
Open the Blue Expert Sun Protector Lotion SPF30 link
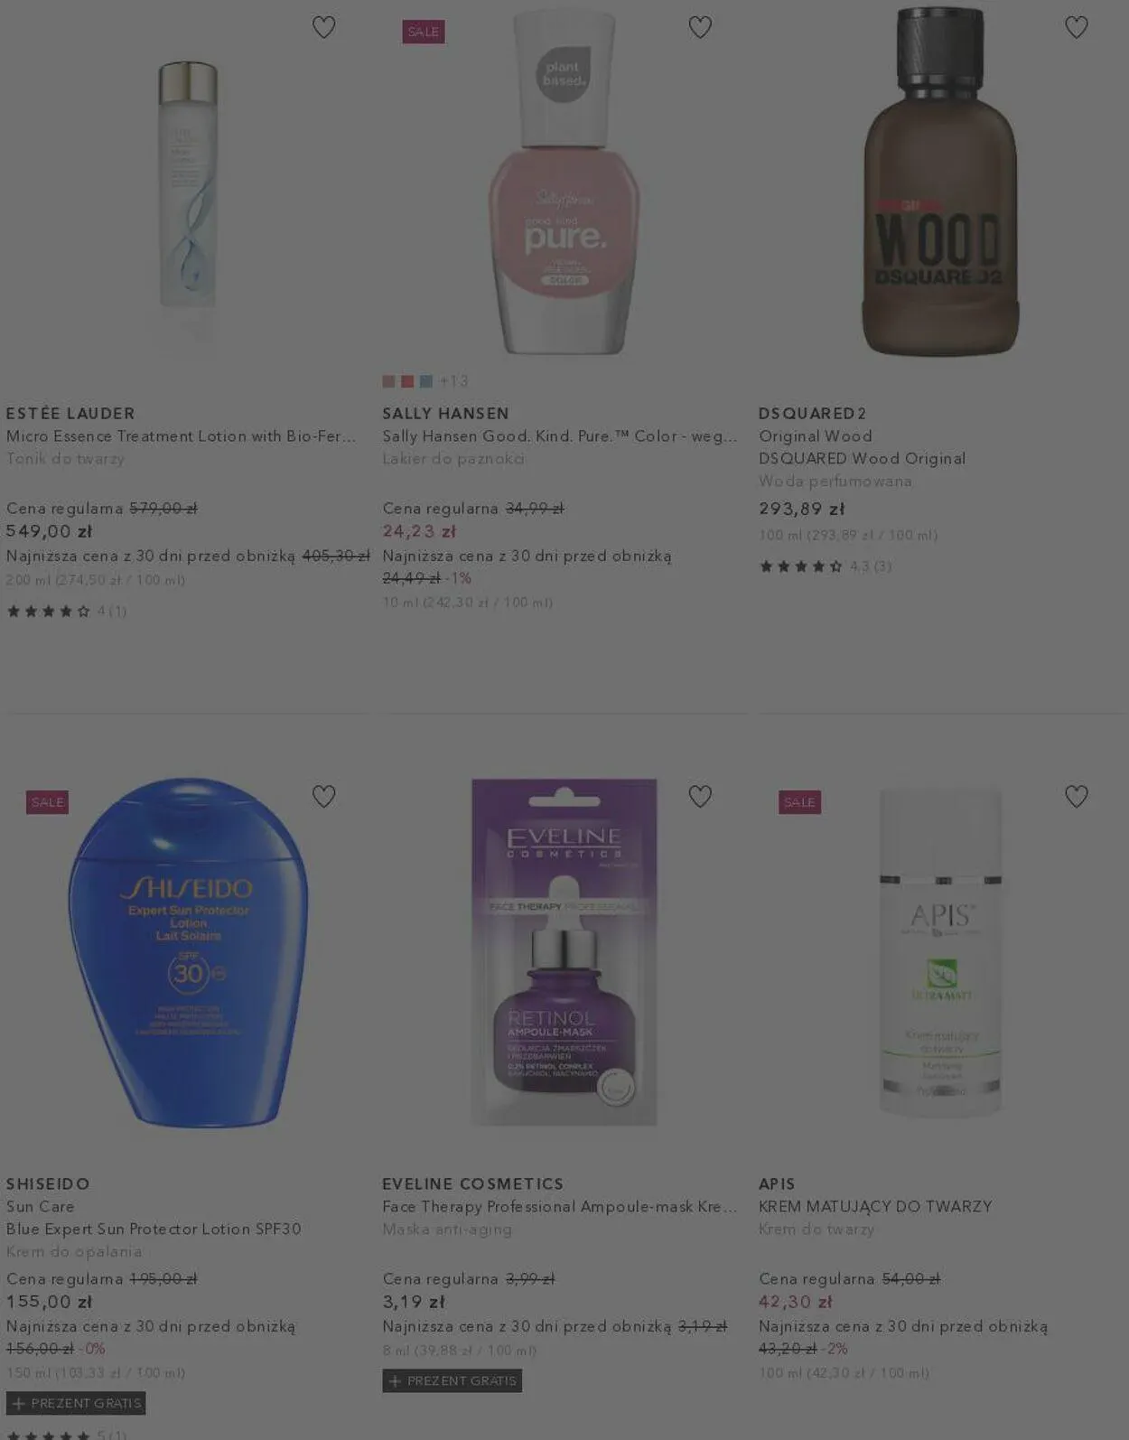point(154,1229)
